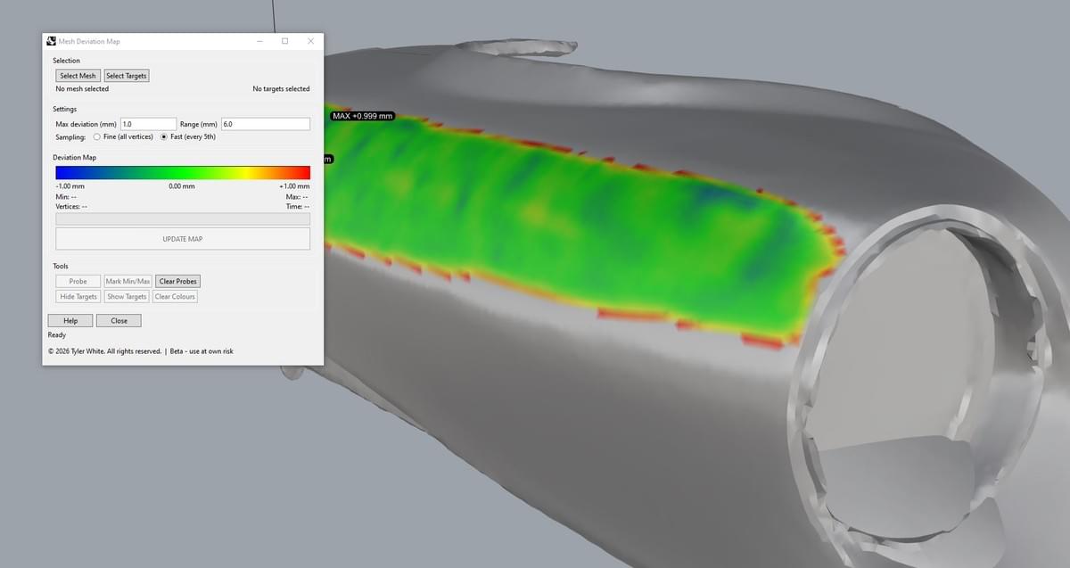Click the copyright Tyler White text
This screenshot has width=1070, height=568.
click(x=105, y=351)
